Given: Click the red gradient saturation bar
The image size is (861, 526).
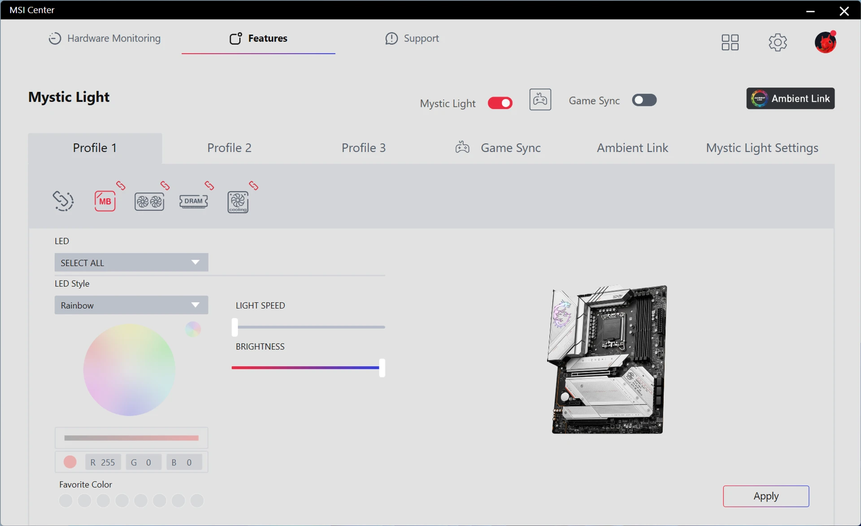Looking at the screenshot, I should (131, 438).
